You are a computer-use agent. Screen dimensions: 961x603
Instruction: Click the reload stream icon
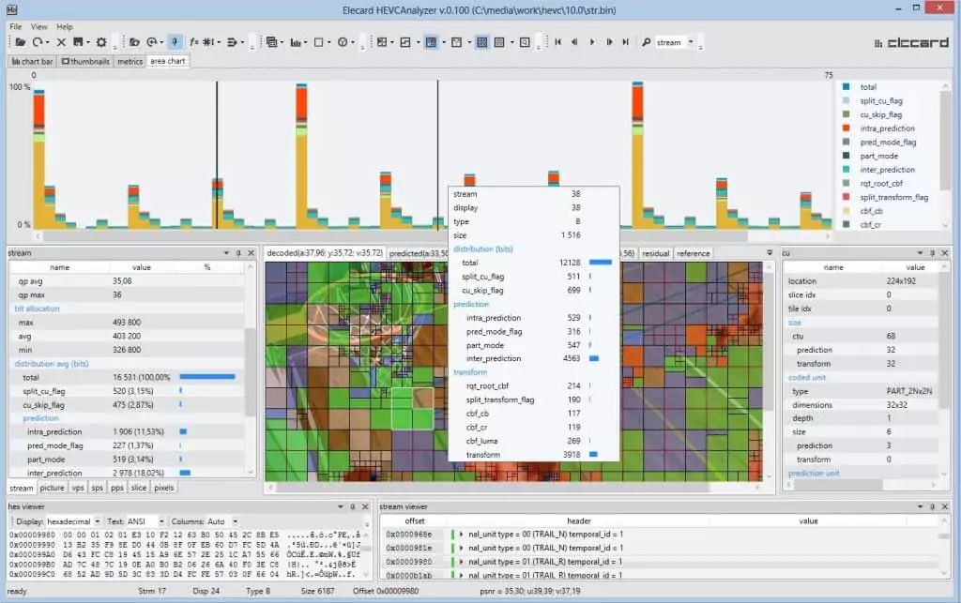point(38,42)
